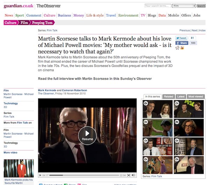Open the series Index link
This screenshot has height=185, width=210.
tap(202, 30)
